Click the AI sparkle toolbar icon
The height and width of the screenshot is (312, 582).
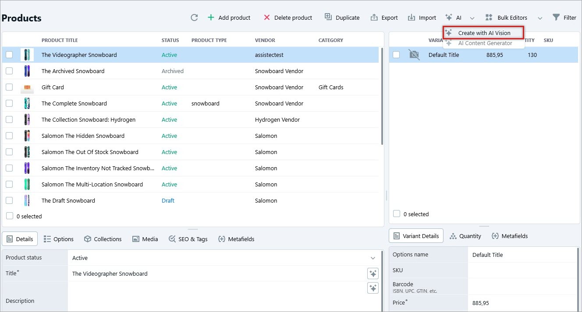(448, 18)
